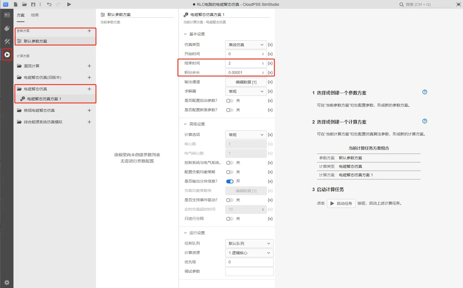Click the 开始时间 input field

coord(246,54)
